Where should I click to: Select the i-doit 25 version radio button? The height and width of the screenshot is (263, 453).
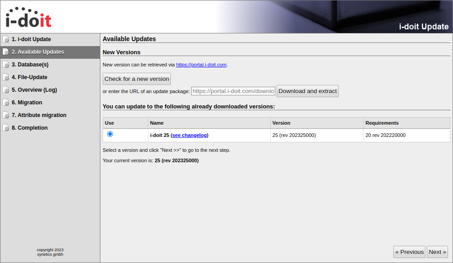pyautogui.click(x=110, y=134)
